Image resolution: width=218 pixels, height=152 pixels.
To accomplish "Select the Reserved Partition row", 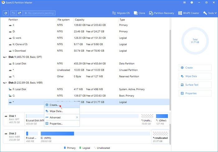I will click(x=89, y=76).
